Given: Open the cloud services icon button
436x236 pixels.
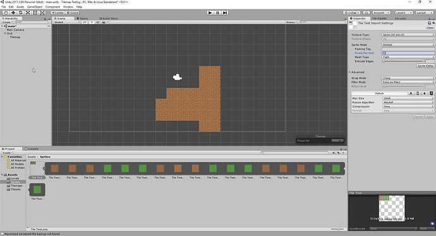Looking at the screenshot, I should pyautogui.click(x=366, y=13).
